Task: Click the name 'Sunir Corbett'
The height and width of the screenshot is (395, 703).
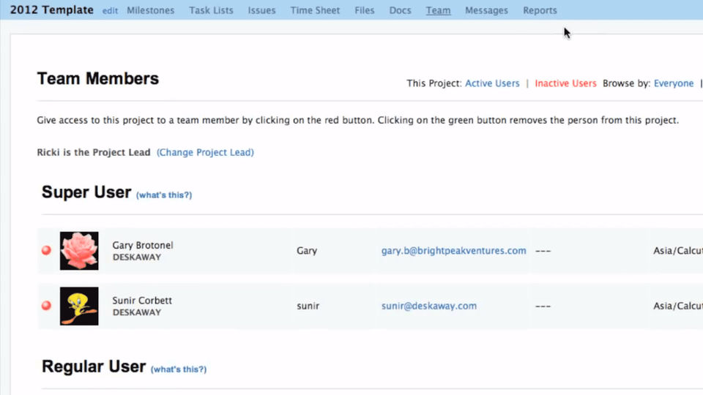Action: pos(142,301)
